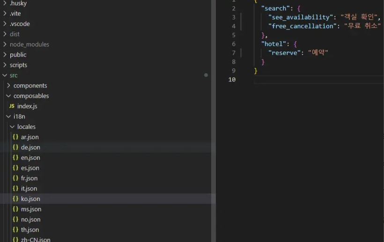Click the braces icon next to es.json
The height and width of the screenshot is (242, 384).
coord(15,168)
